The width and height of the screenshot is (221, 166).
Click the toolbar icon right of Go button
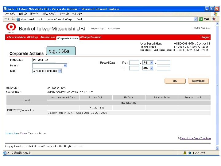214,19
